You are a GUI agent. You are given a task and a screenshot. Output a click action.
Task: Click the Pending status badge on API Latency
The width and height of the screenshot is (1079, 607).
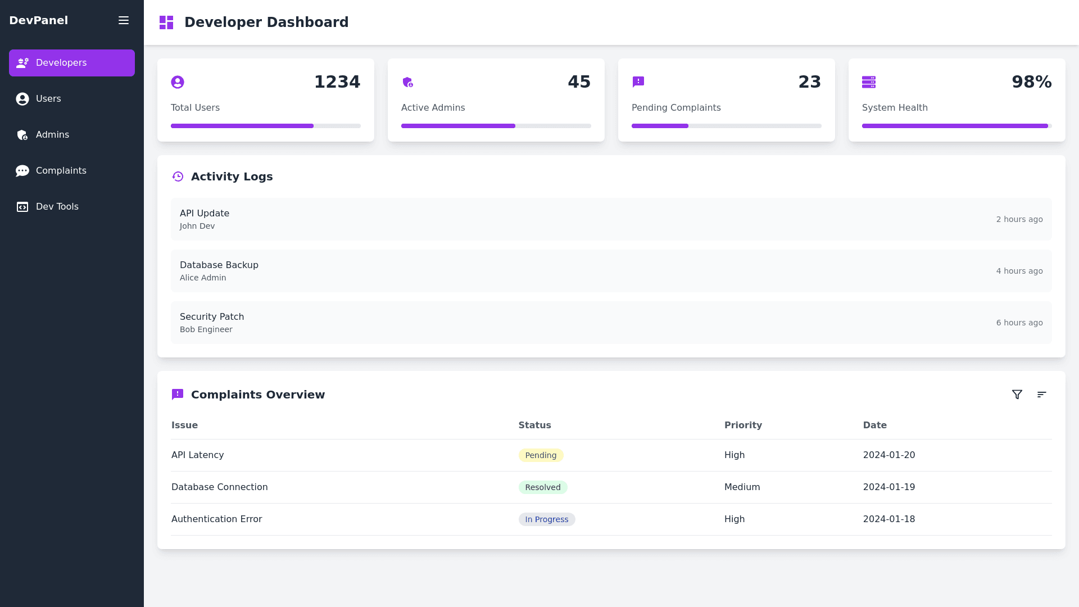[541, 455]
